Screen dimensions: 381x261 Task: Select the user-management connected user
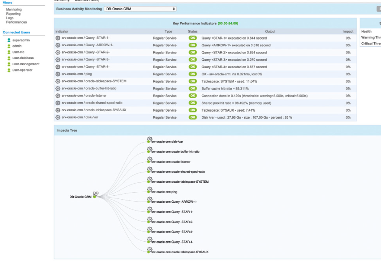point(26,64)
